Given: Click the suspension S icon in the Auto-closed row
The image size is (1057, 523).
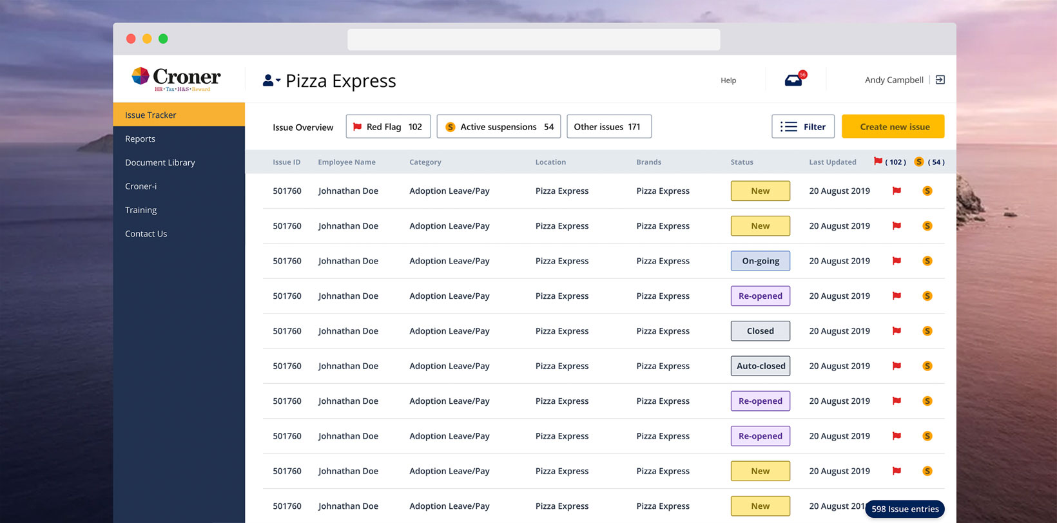Looking at the screenshot, I should click(x=927, y=366).
